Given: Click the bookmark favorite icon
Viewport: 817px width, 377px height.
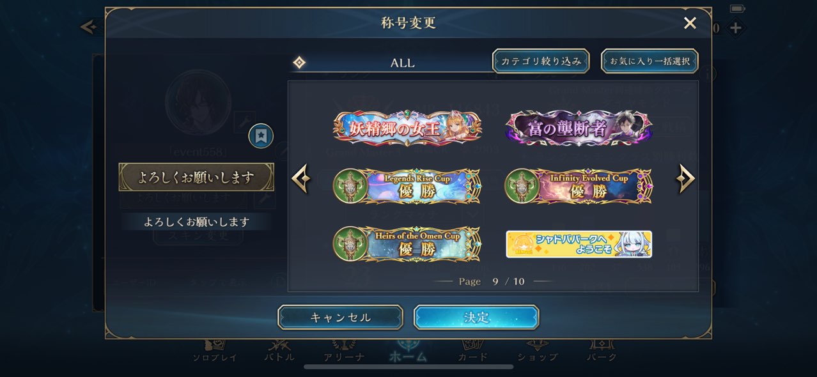Looking at the screenshot, I should tap(261, 135).
